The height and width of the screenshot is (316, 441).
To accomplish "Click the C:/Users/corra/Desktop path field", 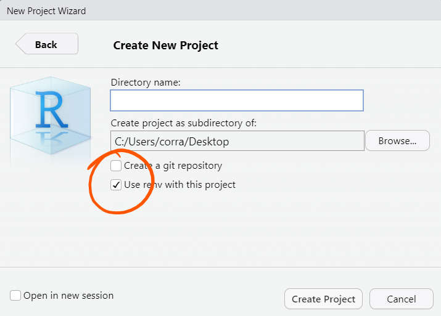I will tap(237, 141).
